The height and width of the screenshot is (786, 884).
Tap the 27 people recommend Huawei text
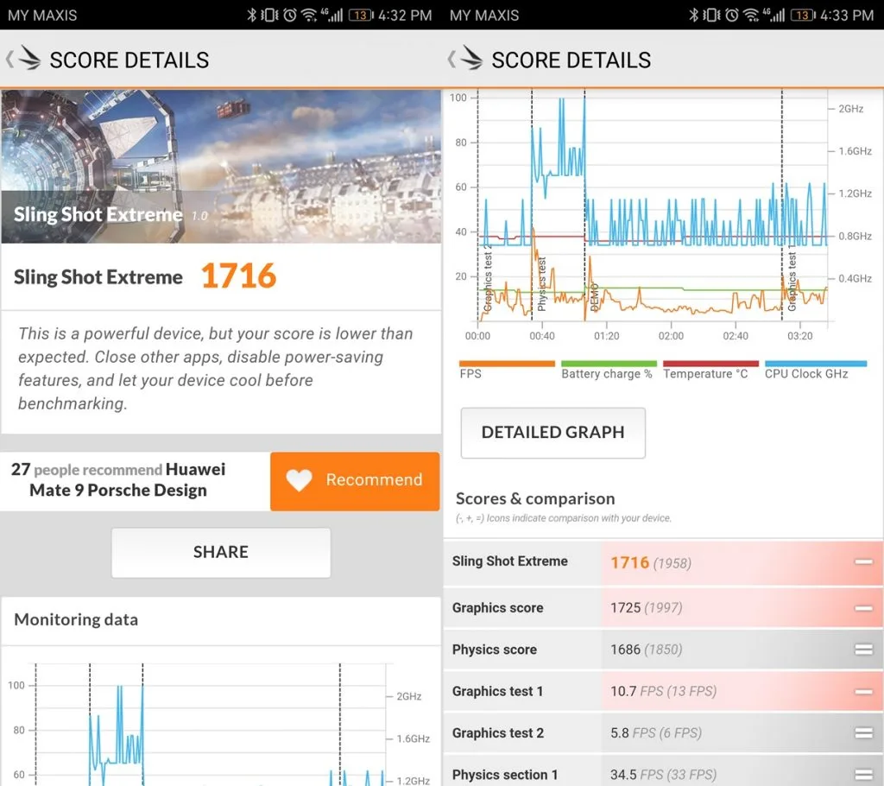(118, 479)
